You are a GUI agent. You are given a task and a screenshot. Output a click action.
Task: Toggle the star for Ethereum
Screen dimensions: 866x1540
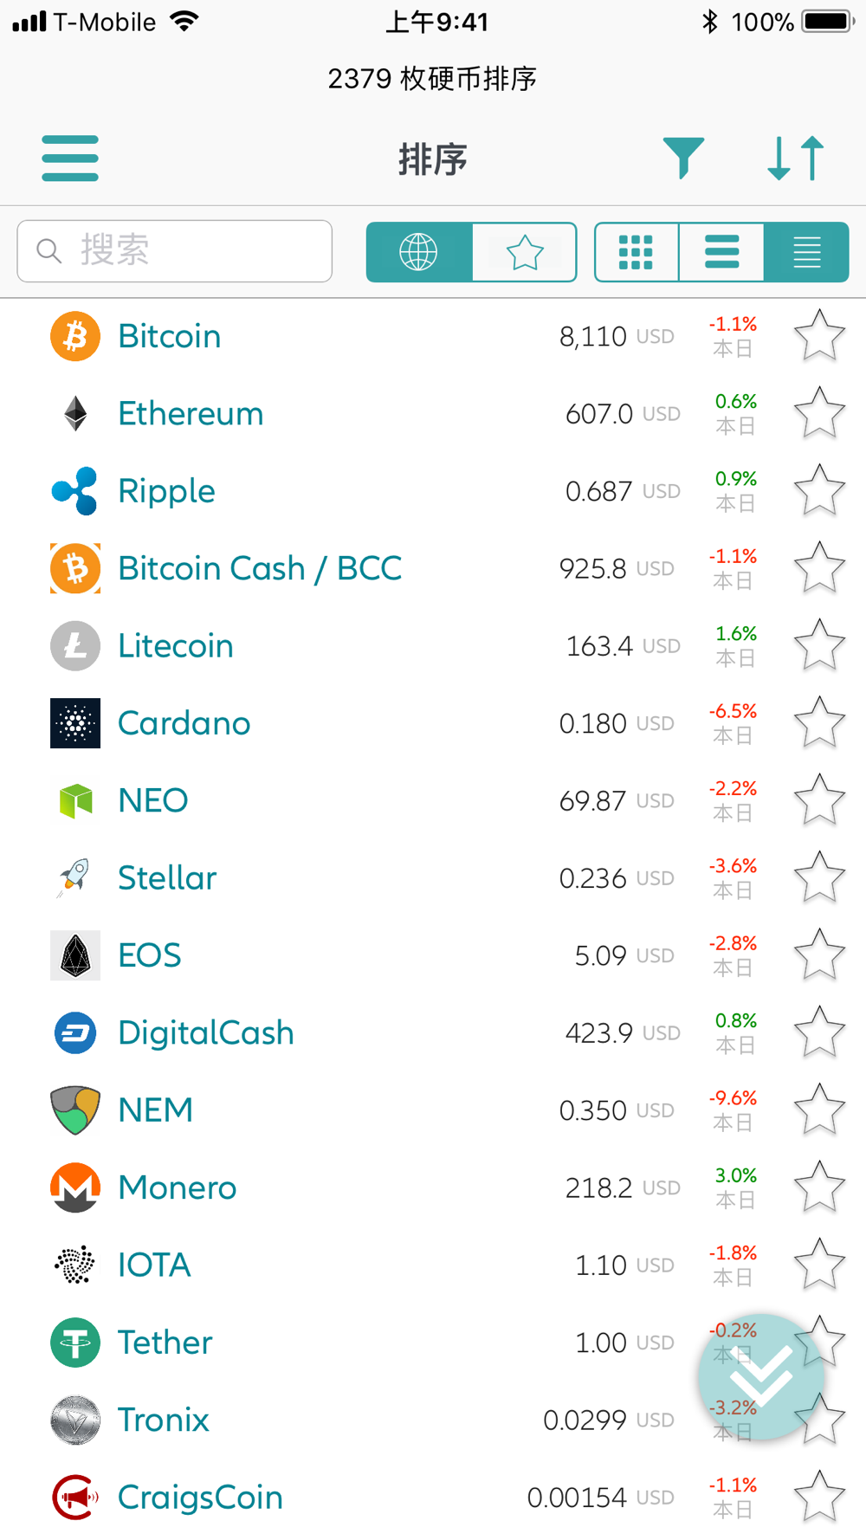[819, 413]
